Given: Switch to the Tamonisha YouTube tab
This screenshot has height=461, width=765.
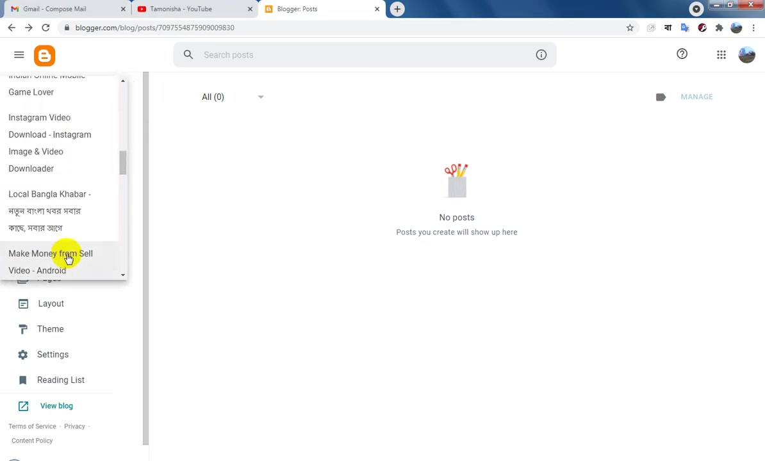Looking at the screenshot, I should 195,9.
